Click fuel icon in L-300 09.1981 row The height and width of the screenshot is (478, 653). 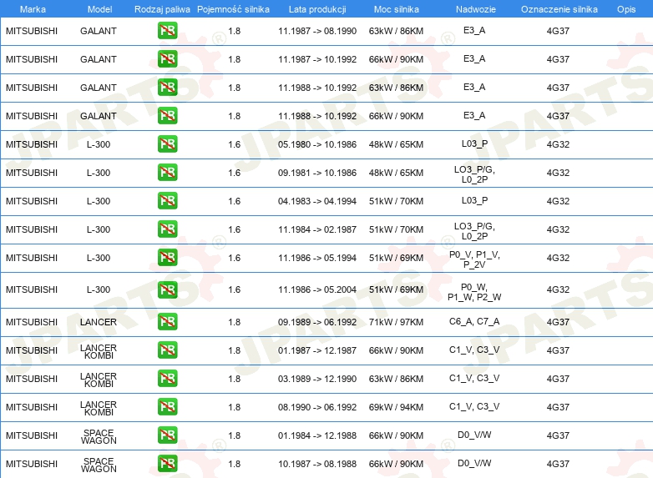point(167,172)
